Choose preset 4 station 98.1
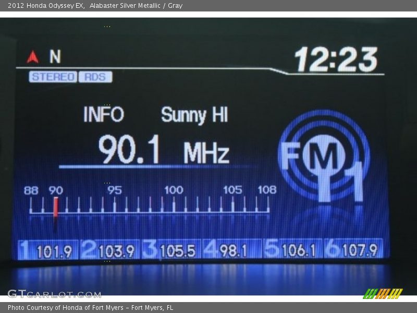This screenshot has height=313, width=417. [x=232, y=250]
